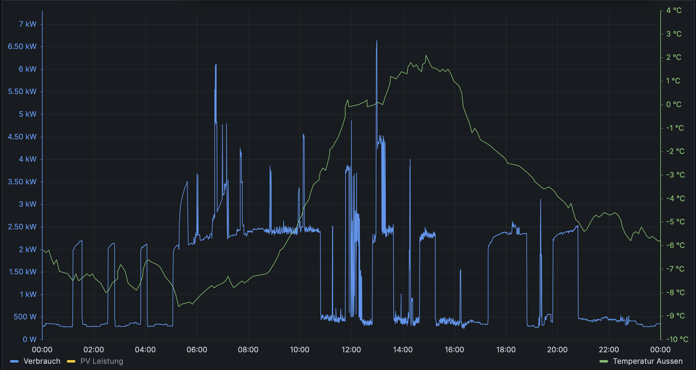Toggle the PV Leistung legend entry

(102, 361)
